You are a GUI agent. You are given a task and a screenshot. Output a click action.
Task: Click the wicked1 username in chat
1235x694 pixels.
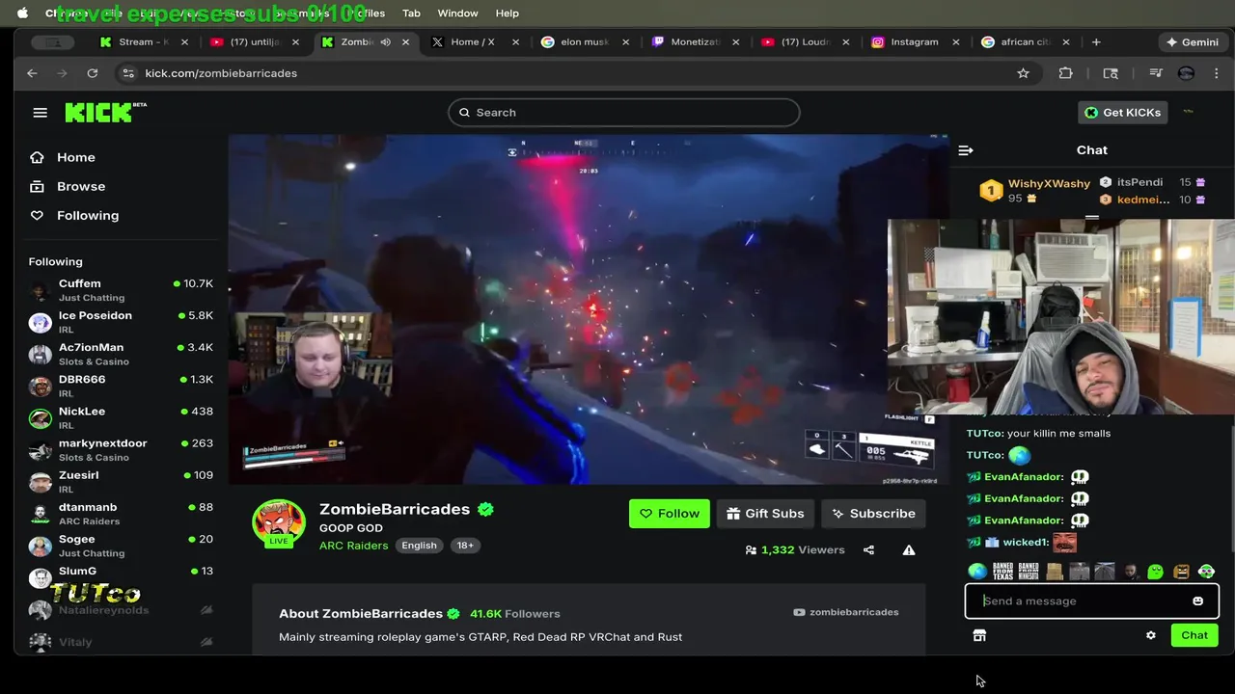1025,543
